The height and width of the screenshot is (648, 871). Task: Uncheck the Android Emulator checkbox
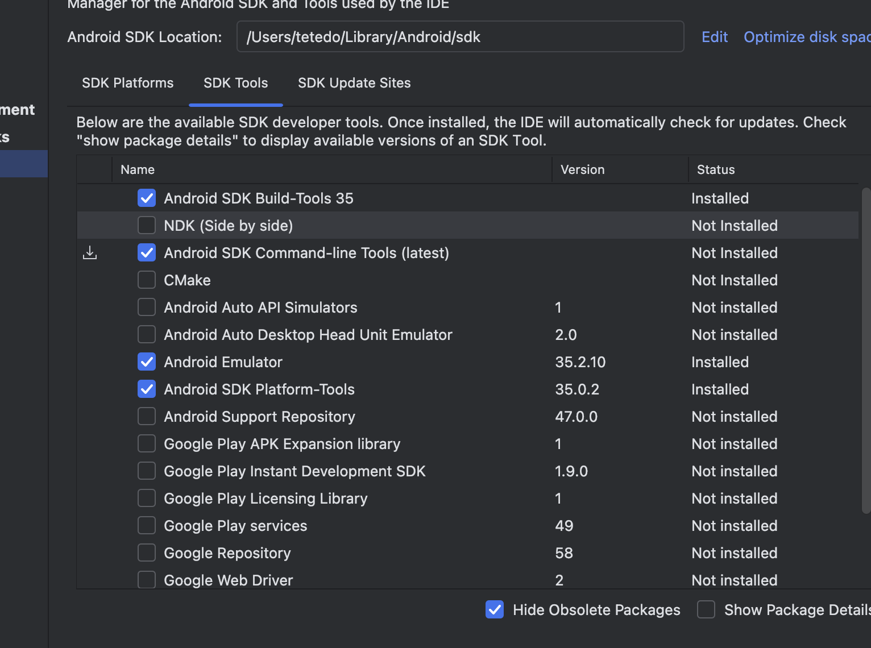point(147,362)
